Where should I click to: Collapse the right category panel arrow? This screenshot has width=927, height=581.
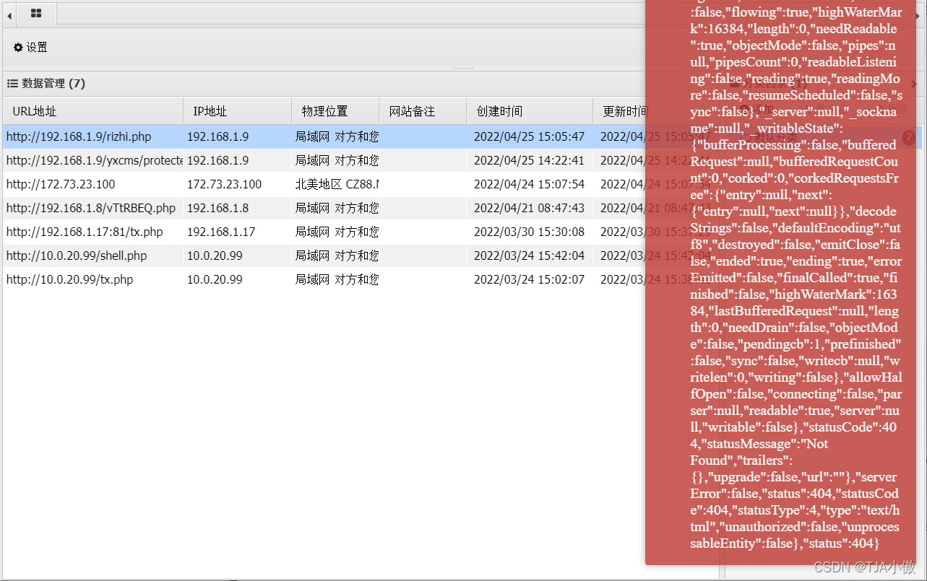click(x=914, y=84)
